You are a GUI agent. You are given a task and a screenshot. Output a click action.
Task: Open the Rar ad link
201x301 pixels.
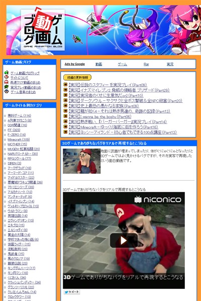coord(146,64)
